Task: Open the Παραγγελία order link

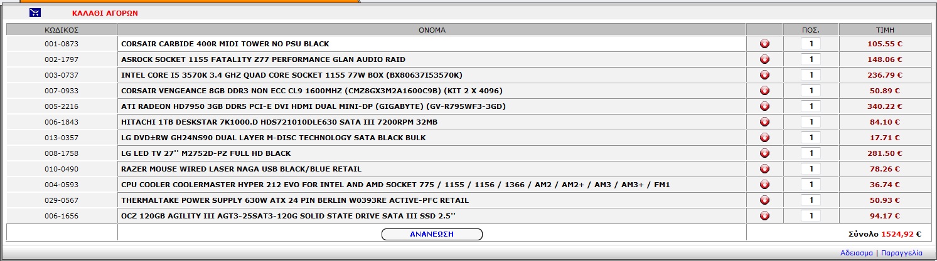Action: point(902,253)
